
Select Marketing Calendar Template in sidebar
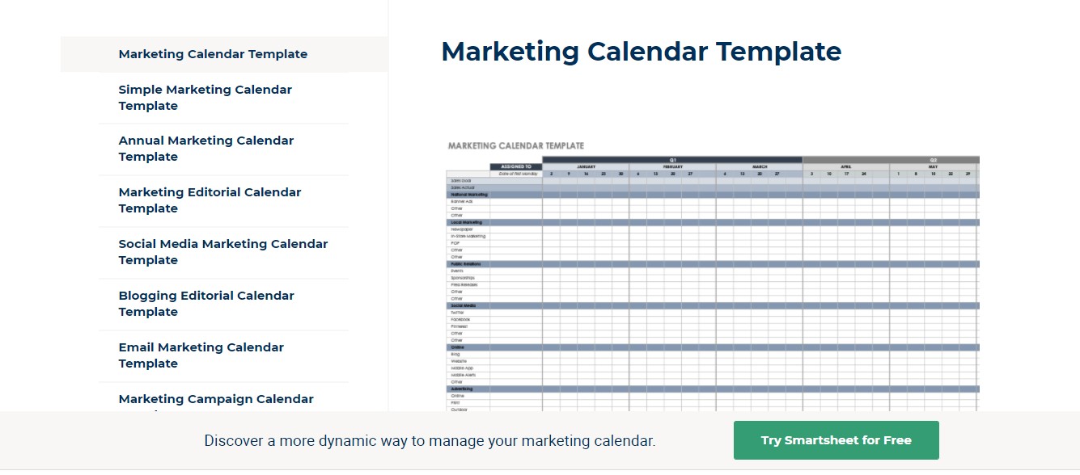click(x=213, y=54)
